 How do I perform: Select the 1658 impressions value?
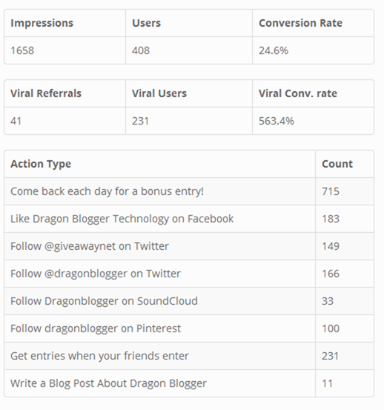[22, 50]
